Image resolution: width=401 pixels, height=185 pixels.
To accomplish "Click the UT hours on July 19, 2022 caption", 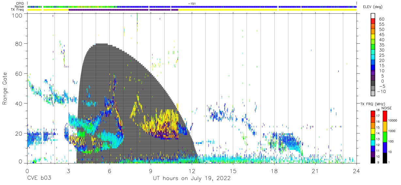I will pos(192,178).
